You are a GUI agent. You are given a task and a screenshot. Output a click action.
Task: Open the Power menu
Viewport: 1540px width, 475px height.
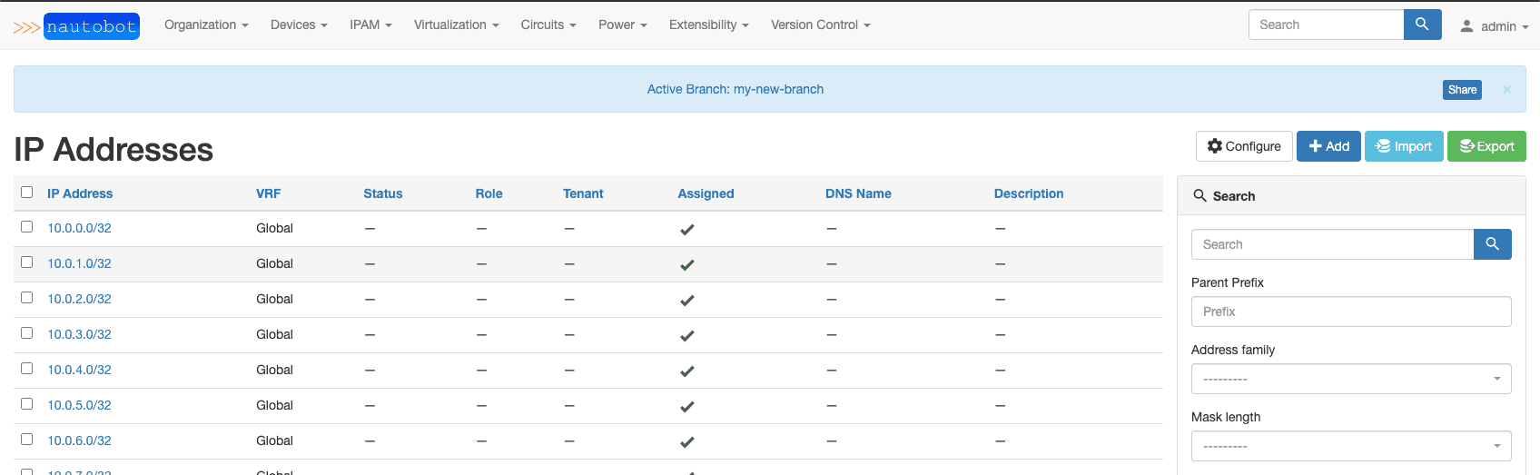[x=622, y=25]
